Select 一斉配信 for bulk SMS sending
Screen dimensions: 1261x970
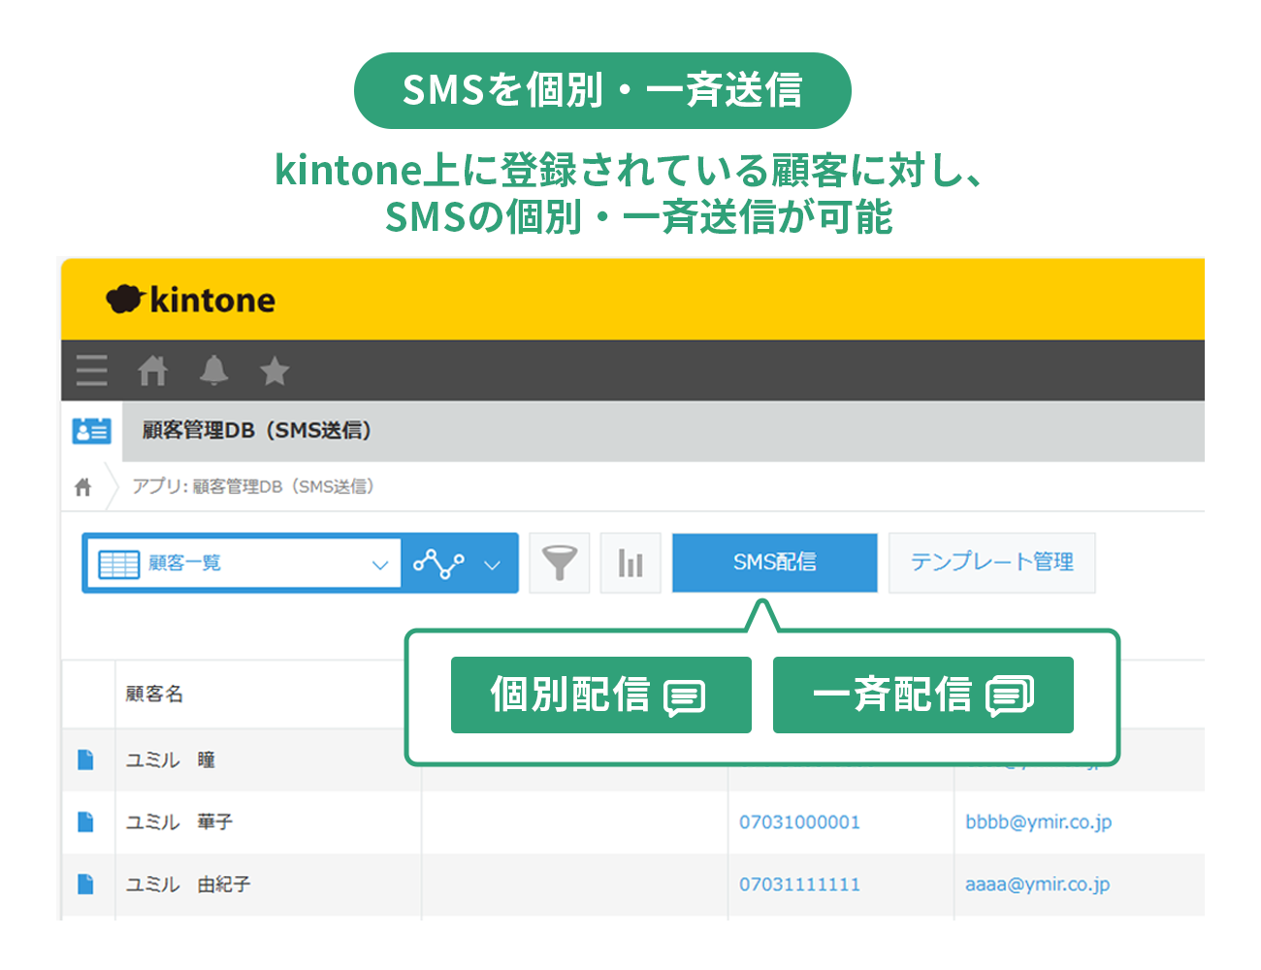[922, 695]
